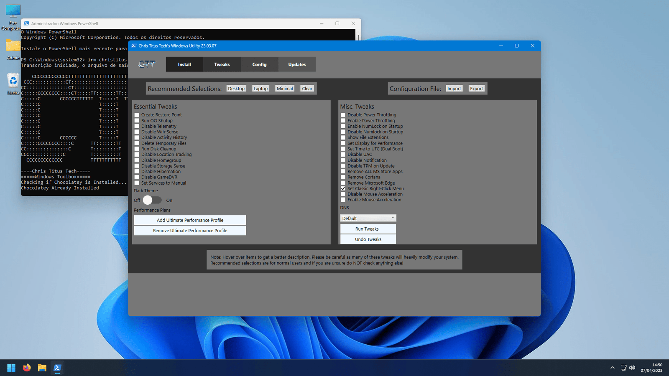Tick Disable Location Tracking
The image size is (669, 376).
(137, 155)
